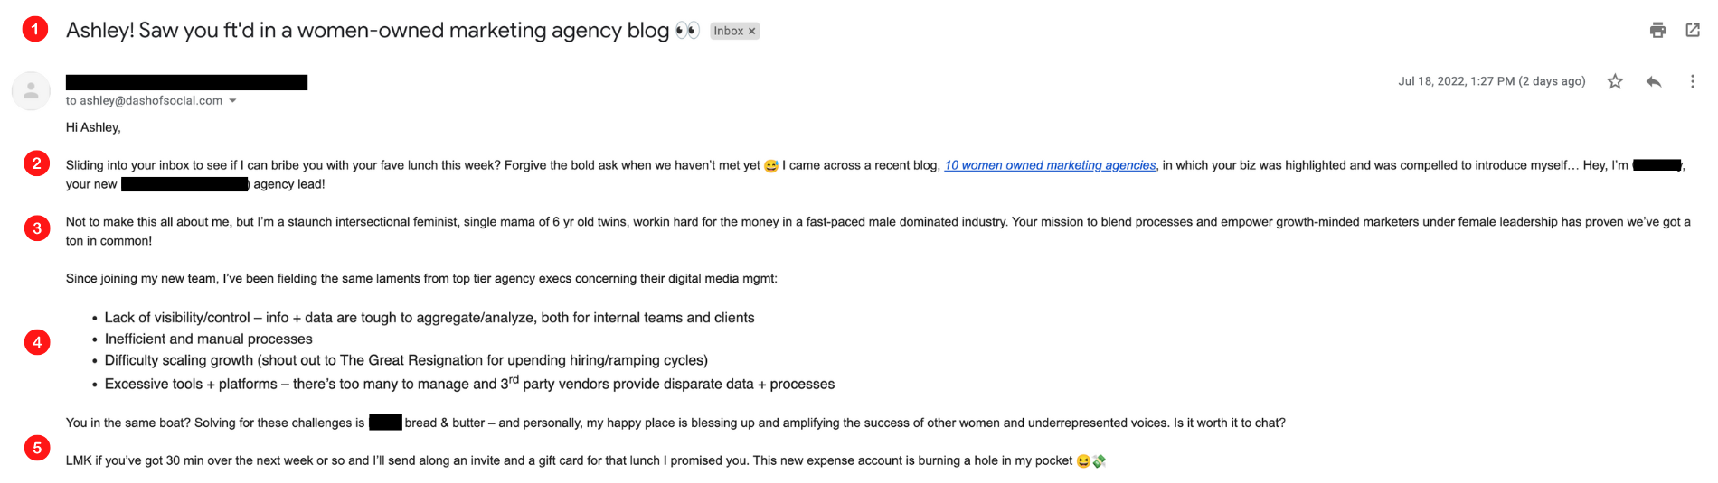This screenshot has width=1718, height=483.
Task: Open the three-dot More options menu
Action: click(1693, 82)
